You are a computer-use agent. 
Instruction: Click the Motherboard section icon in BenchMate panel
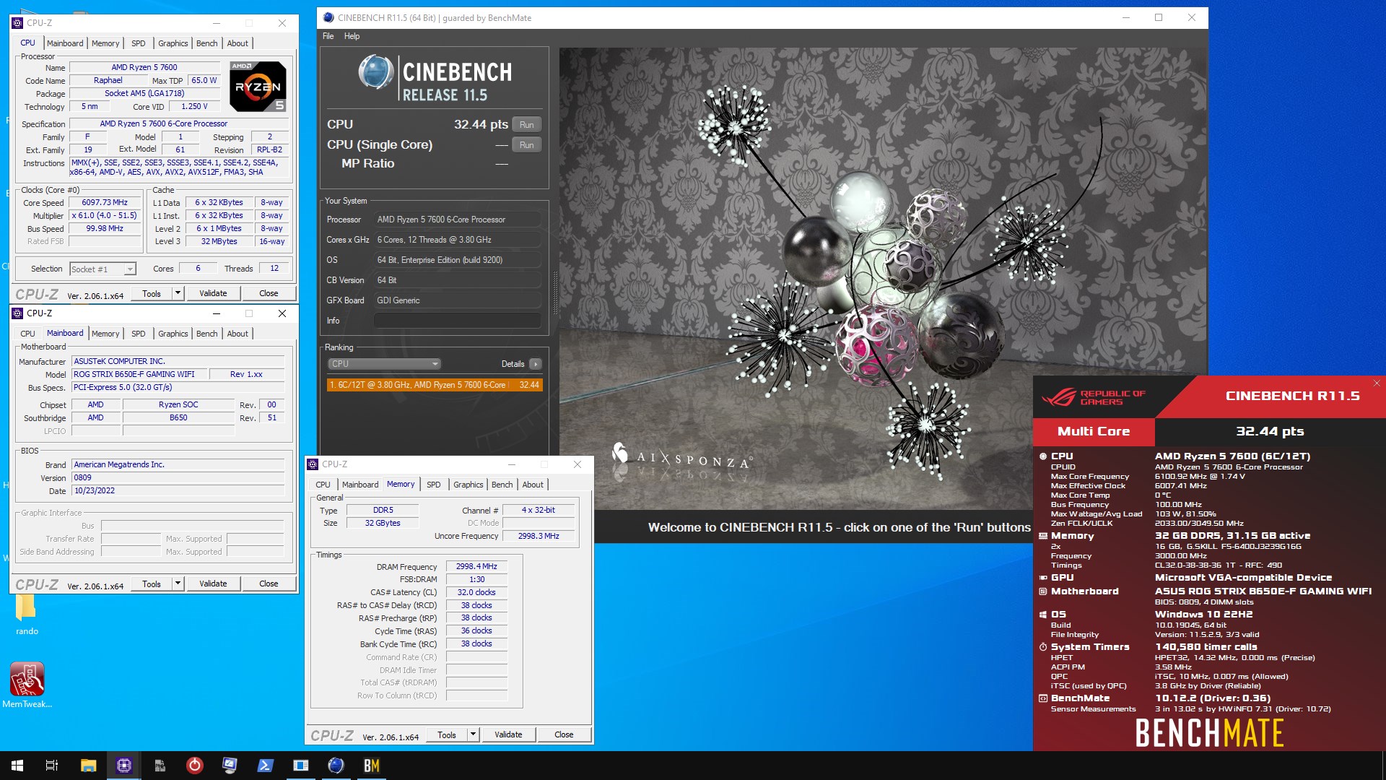pos(1043,591)
